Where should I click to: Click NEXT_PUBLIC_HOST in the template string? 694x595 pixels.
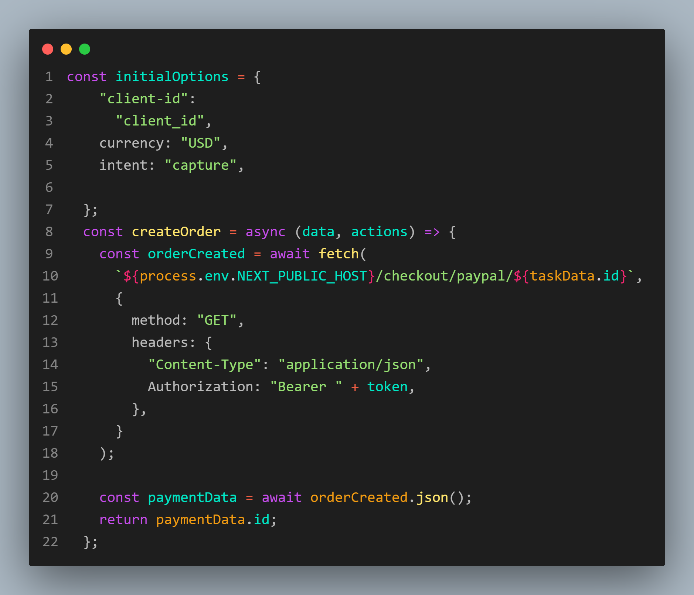coord(302,276)
